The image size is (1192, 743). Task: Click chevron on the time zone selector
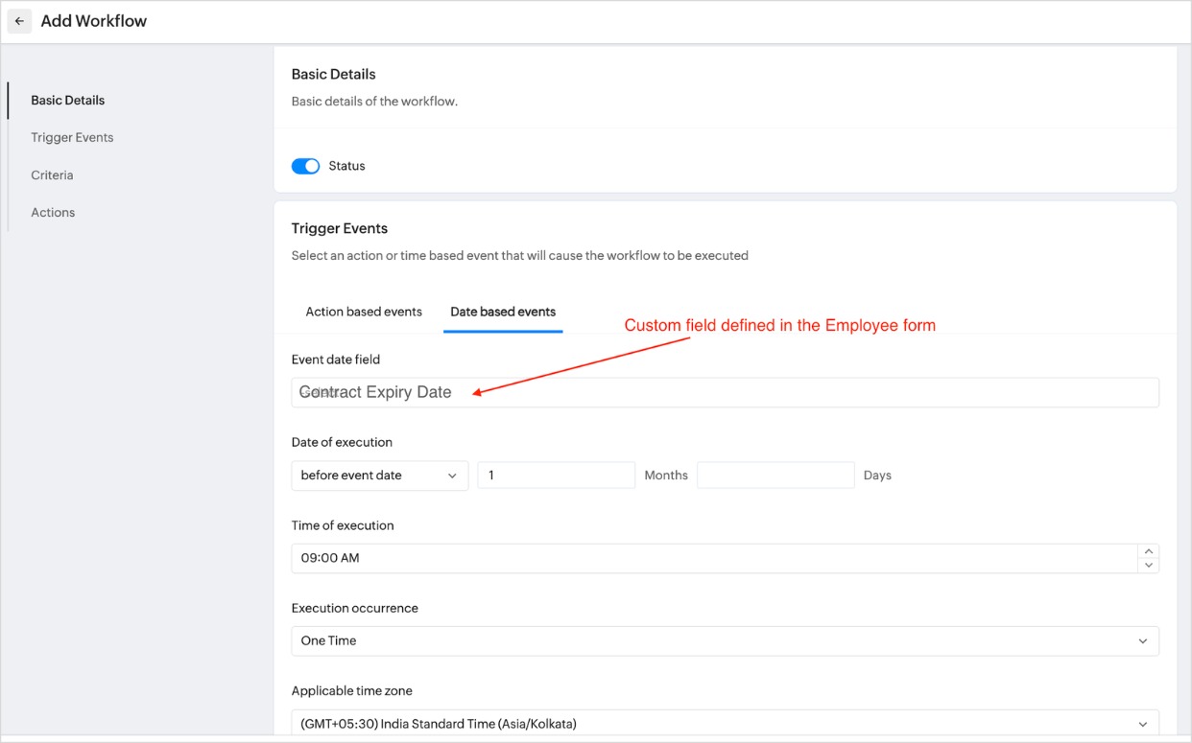click(x=1142, y=724)
